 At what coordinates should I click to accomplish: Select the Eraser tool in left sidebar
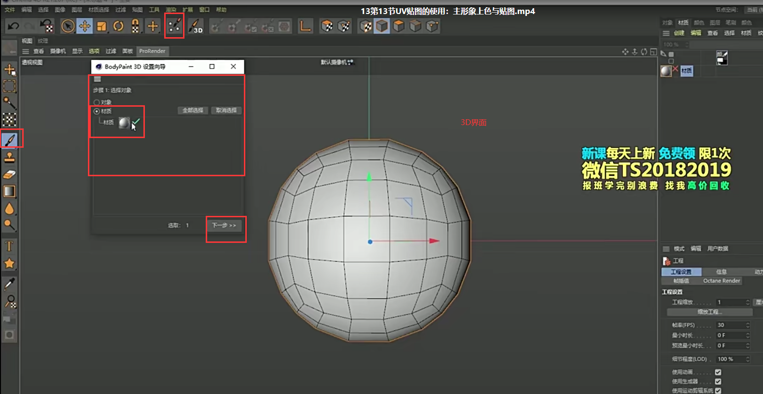10,174
